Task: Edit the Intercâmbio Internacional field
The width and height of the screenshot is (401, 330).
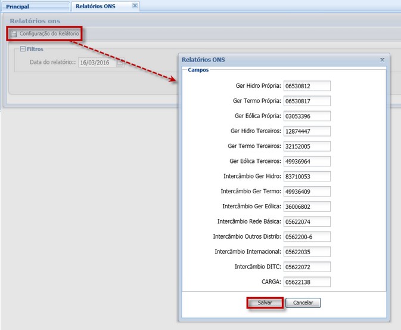Action: (x=307, y=252)
